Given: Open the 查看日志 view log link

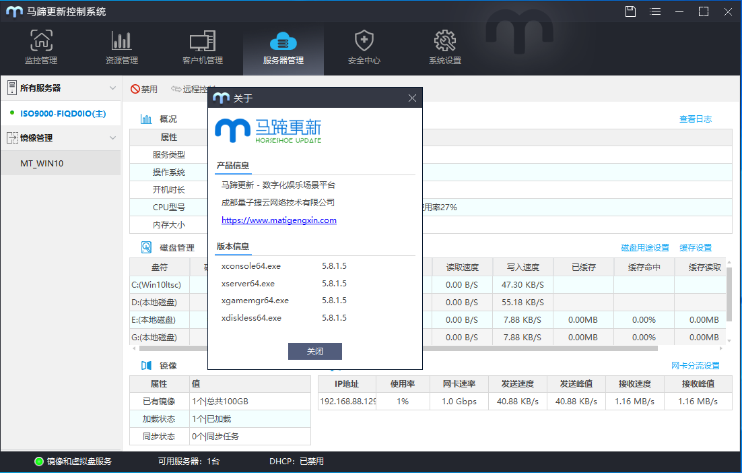Looking at the screenshot, I should click(695, 119).
